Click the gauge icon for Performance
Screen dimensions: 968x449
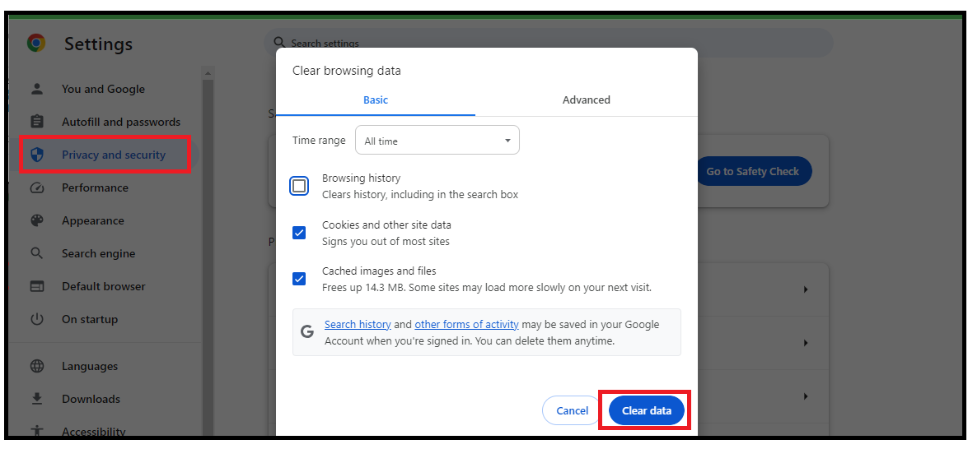pyautogui.click(x=37, y=187)
